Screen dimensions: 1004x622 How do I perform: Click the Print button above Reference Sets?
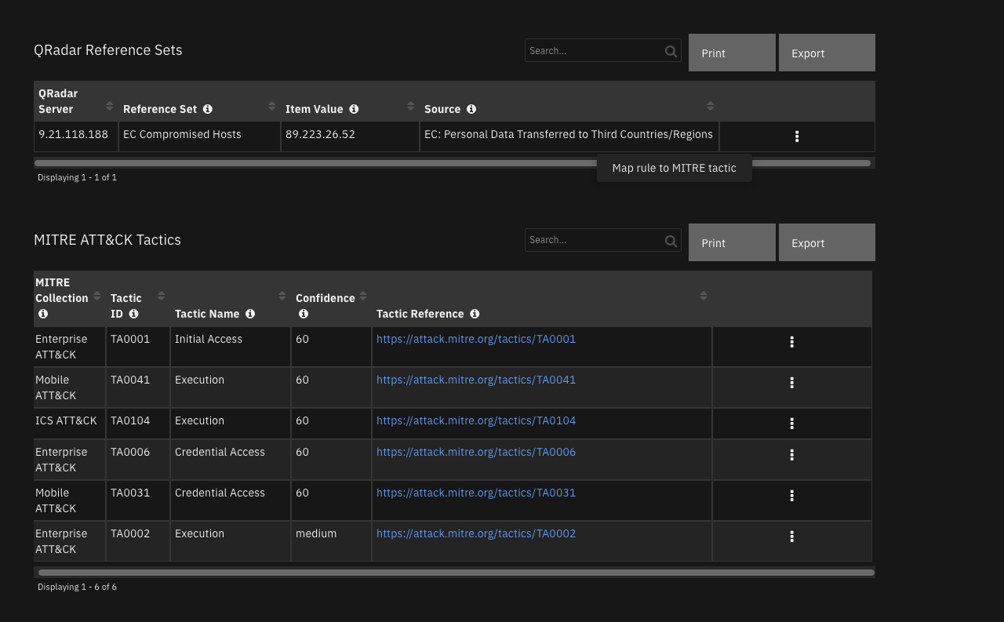731,52
